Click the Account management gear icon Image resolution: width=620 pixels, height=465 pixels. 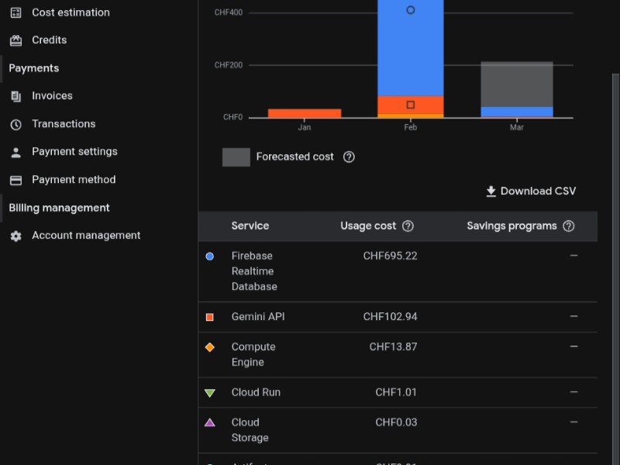[15, 236]
